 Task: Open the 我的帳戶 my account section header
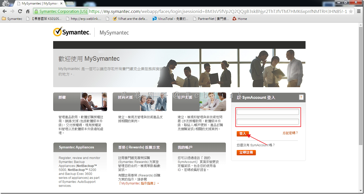tap(199, 147)
